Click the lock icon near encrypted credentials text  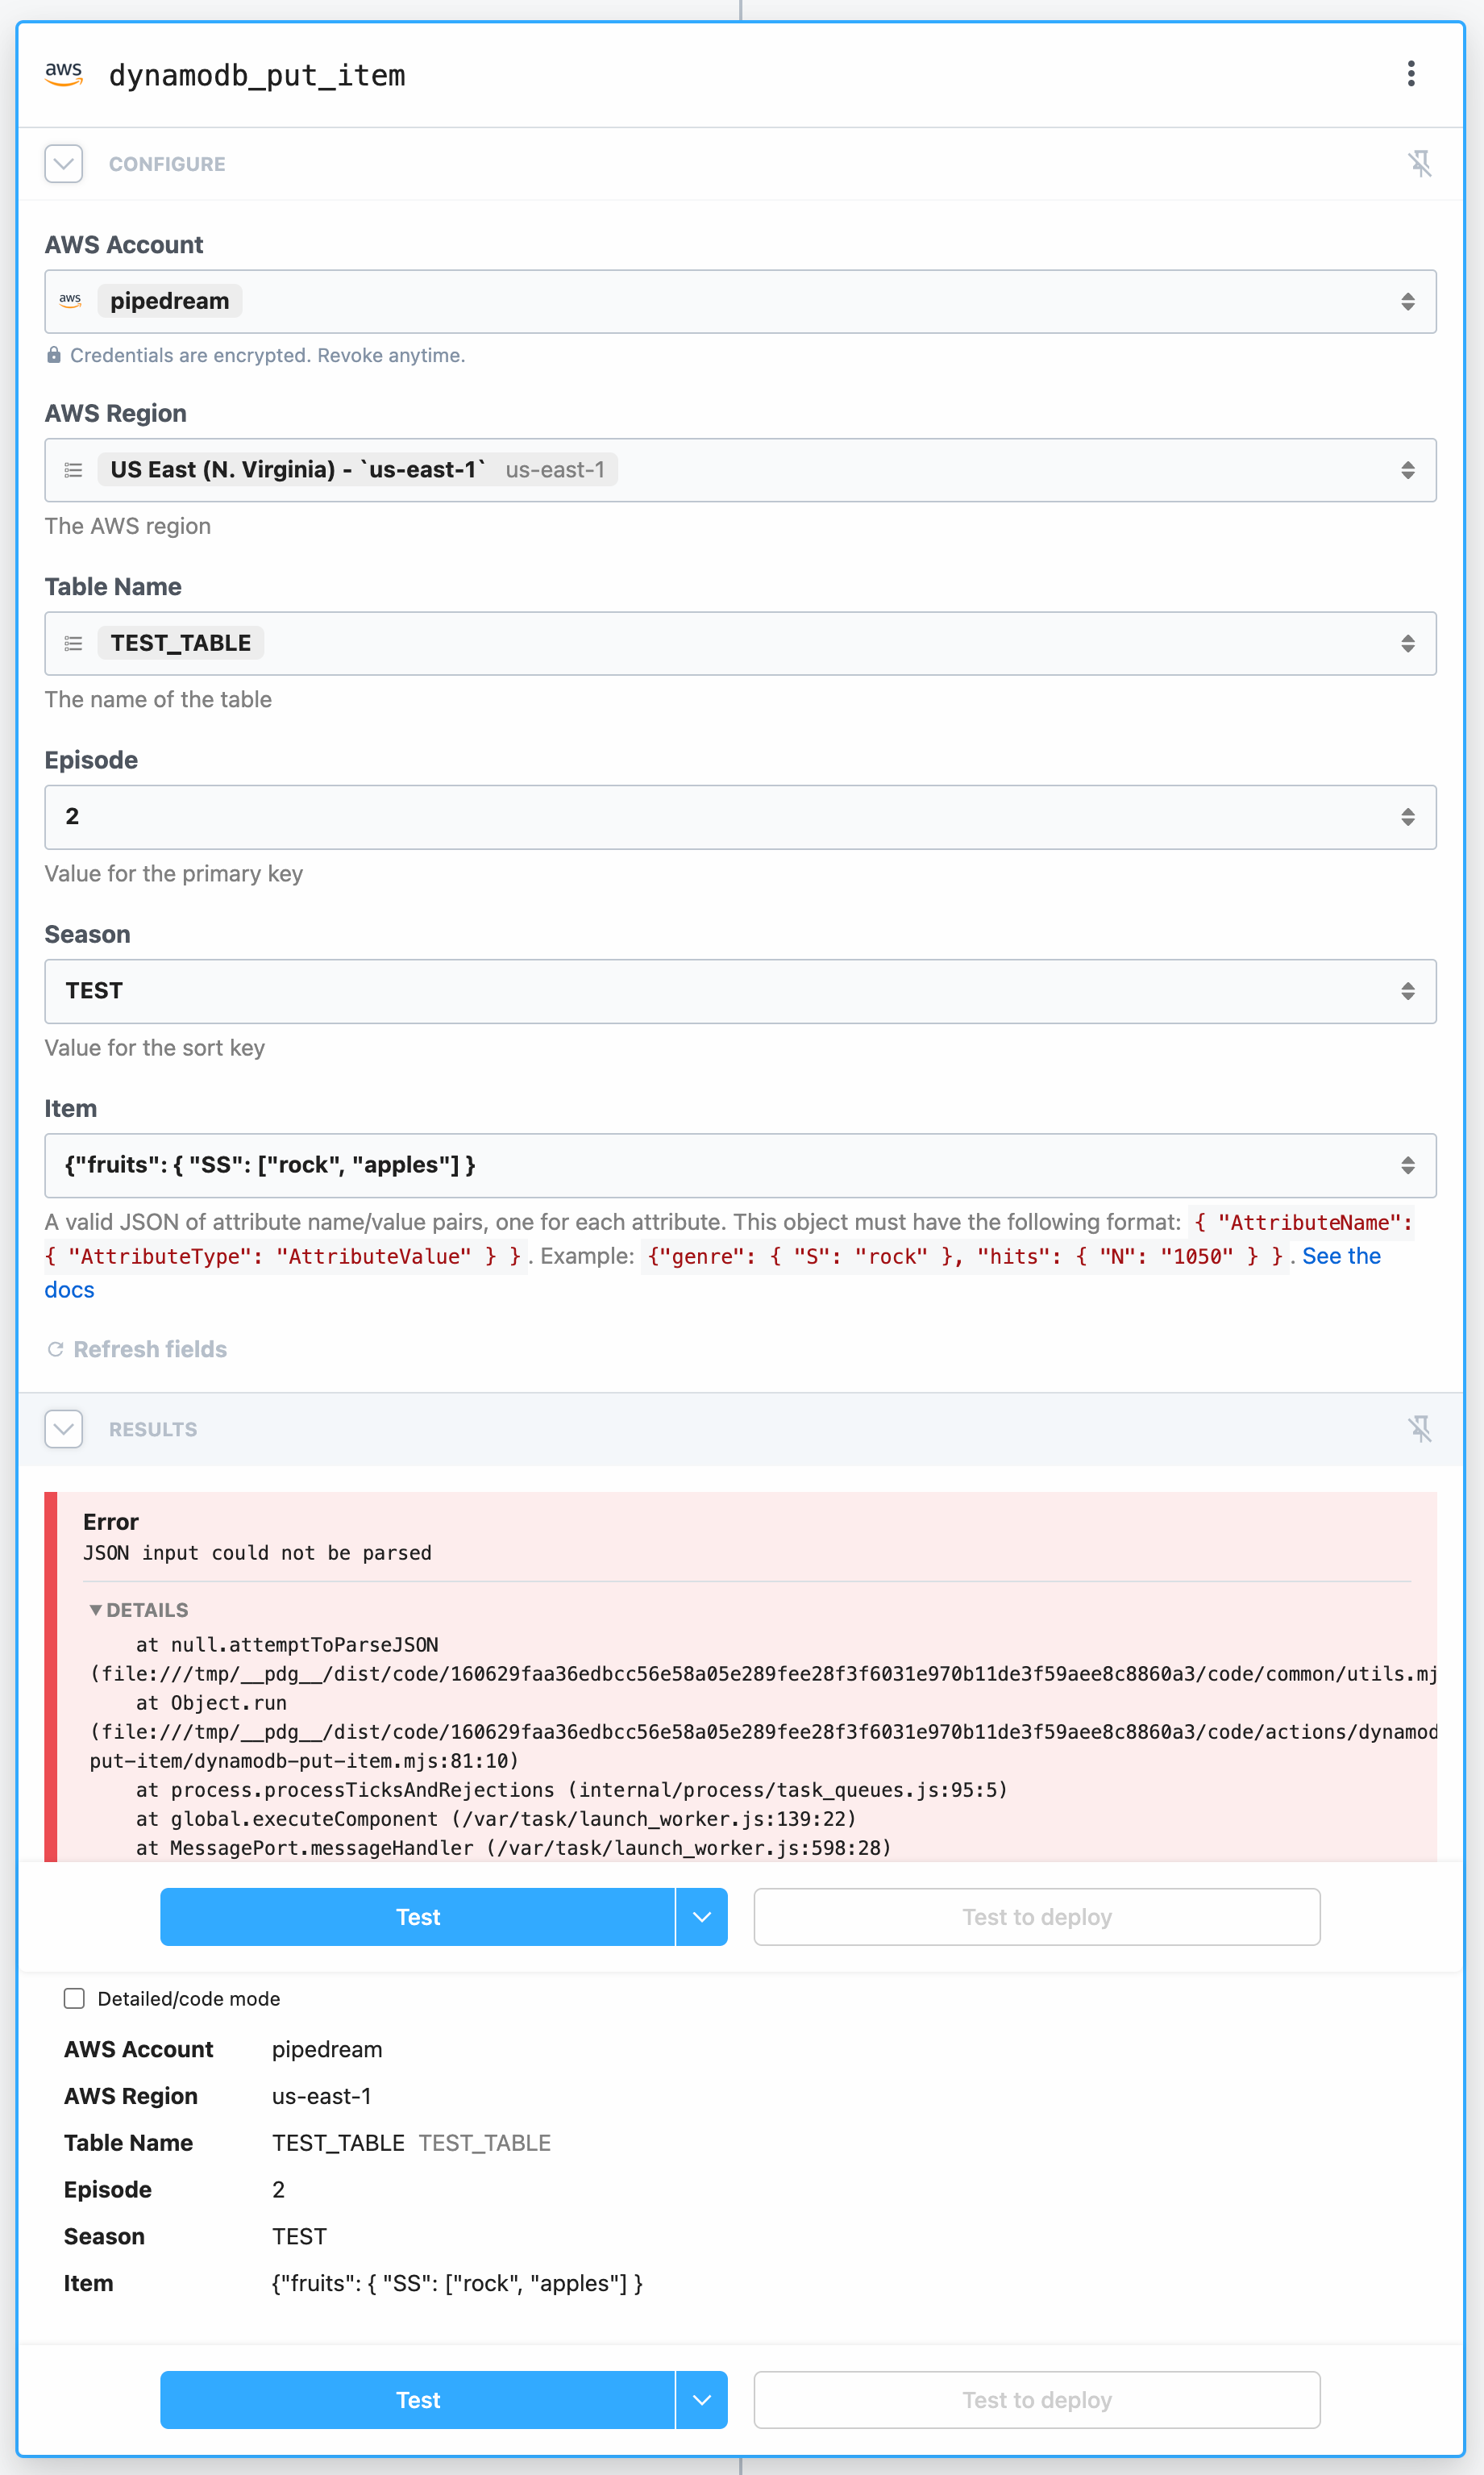(x=53, y=355)
